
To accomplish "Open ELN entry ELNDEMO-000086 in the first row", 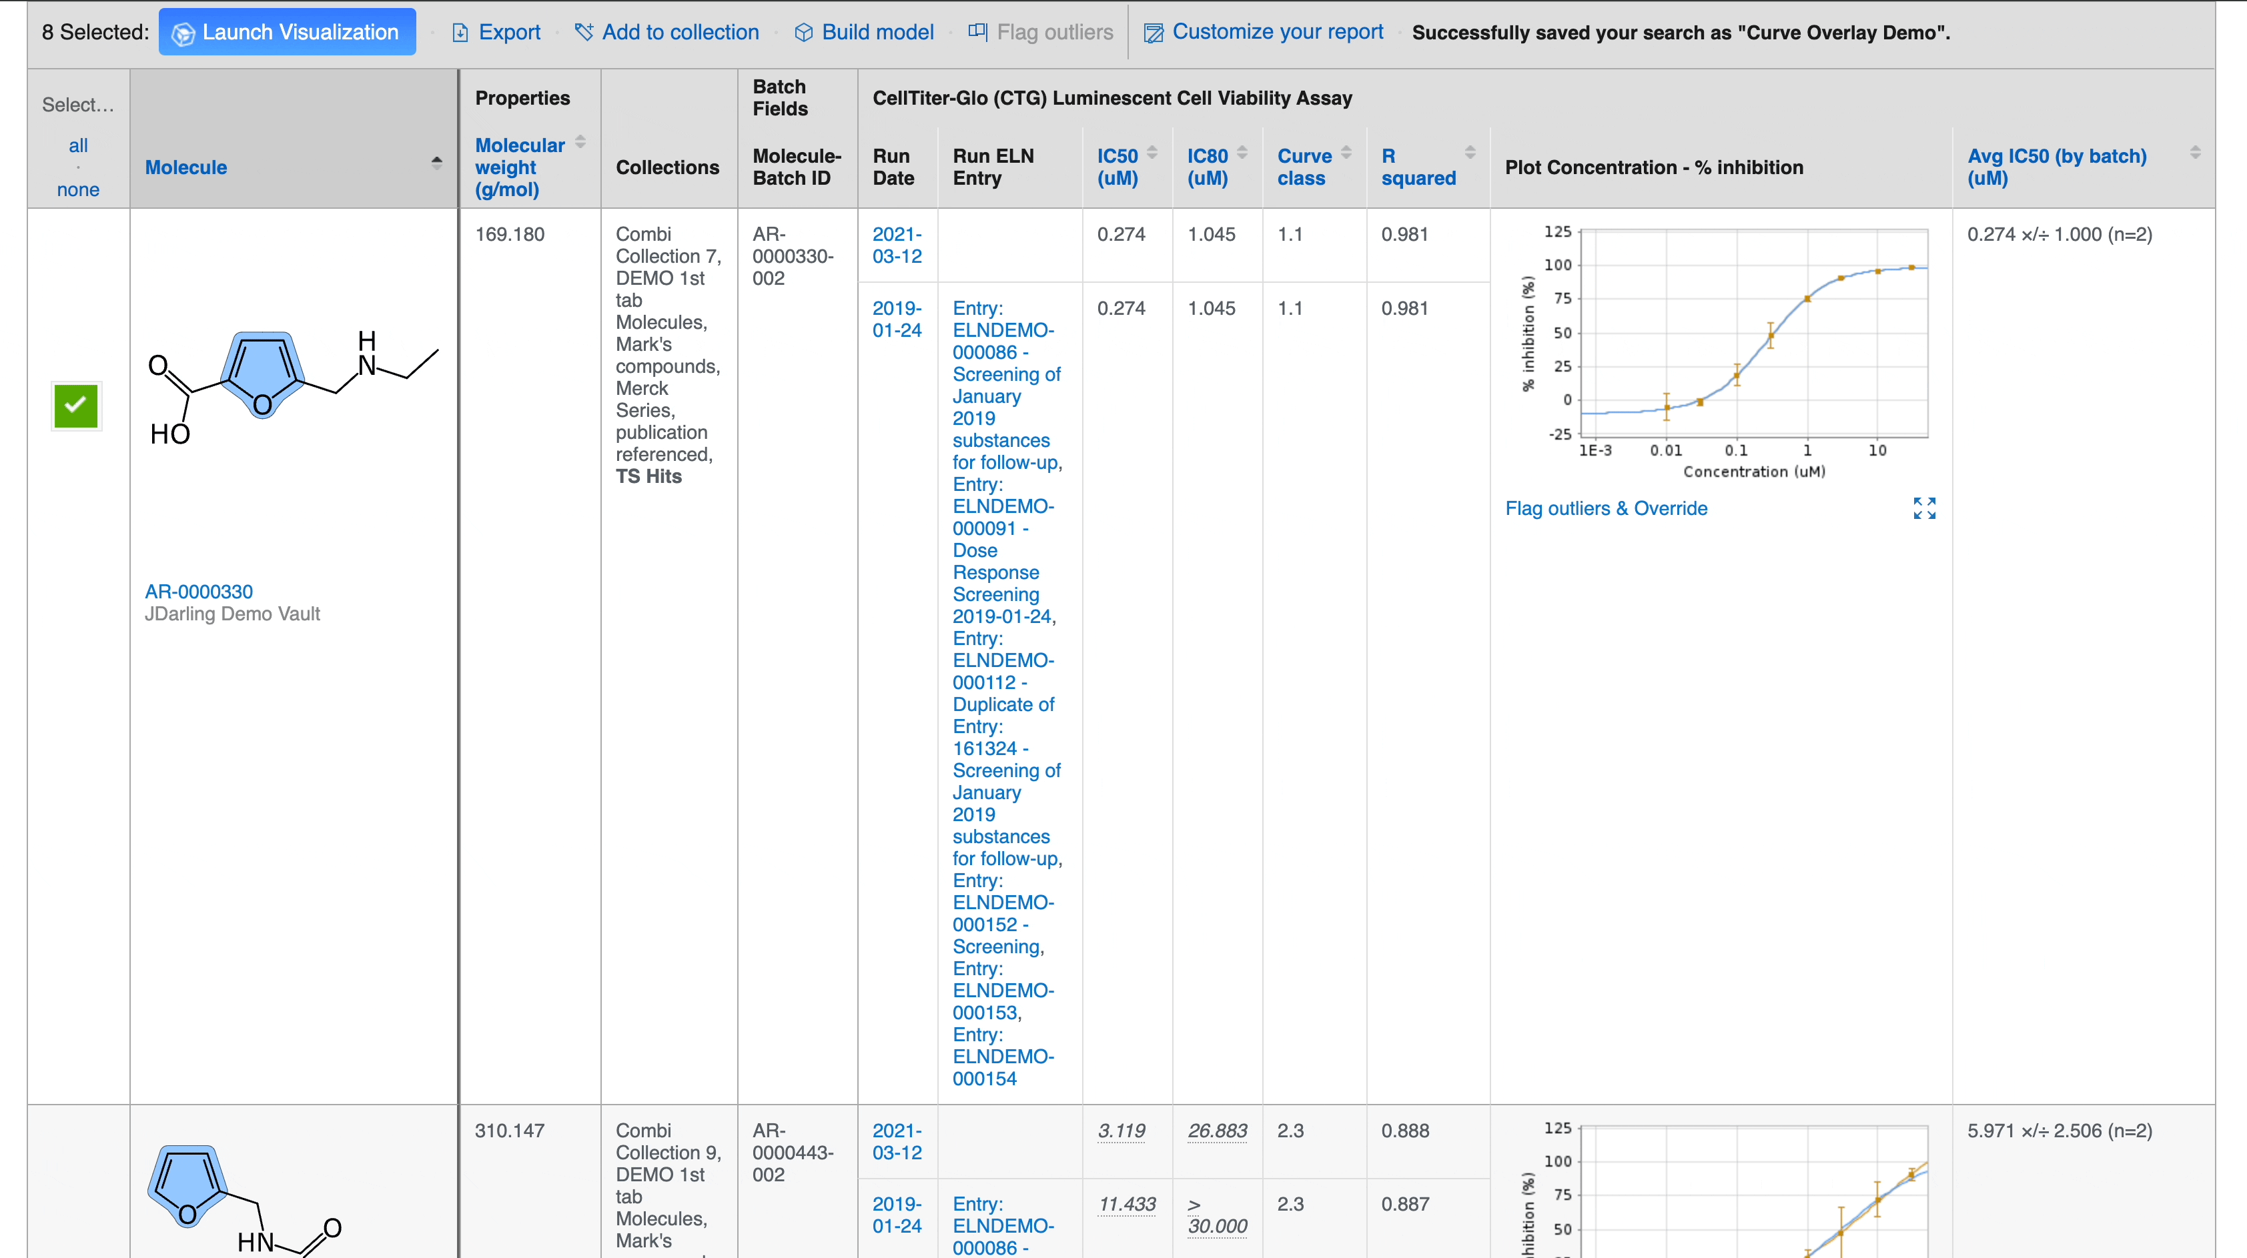I will (1007, 385).
